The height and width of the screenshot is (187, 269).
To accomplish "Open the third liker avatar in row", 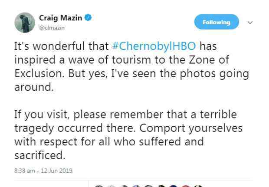I will (124, 186).
